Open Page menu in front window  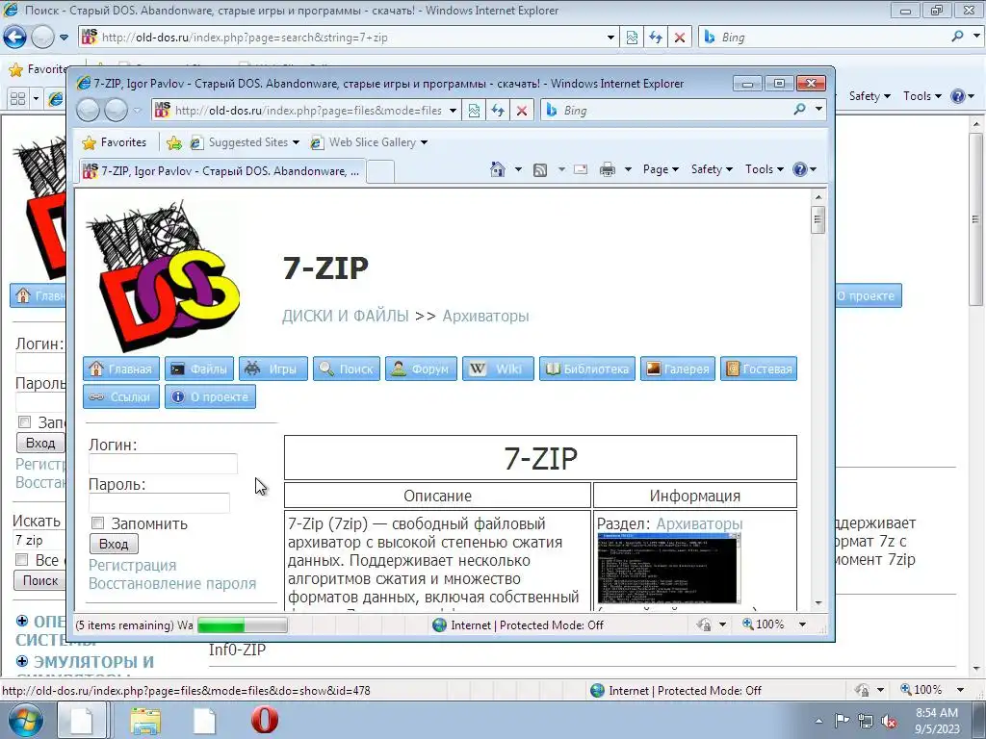click(661, 169)
